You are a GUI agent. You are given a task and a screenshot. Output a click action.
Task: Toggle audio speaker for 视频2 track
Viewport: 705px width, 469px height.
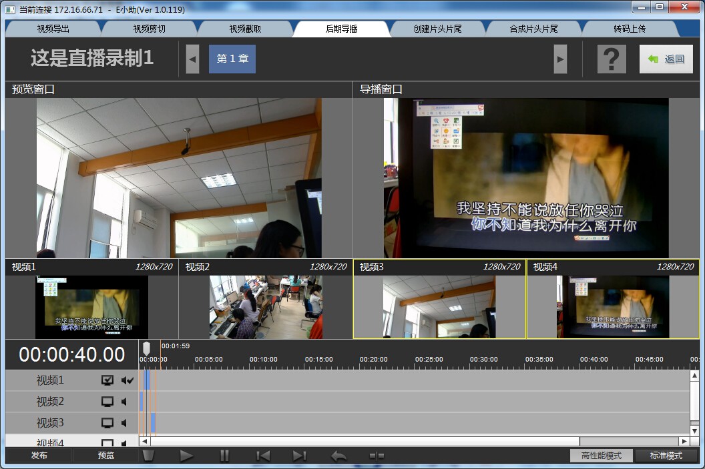pyautogui.click(x=124, y=402)
